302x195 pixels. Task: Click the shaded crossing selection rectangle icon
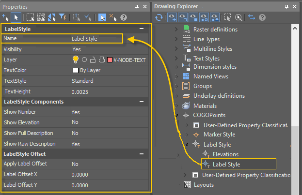point(41,17)
